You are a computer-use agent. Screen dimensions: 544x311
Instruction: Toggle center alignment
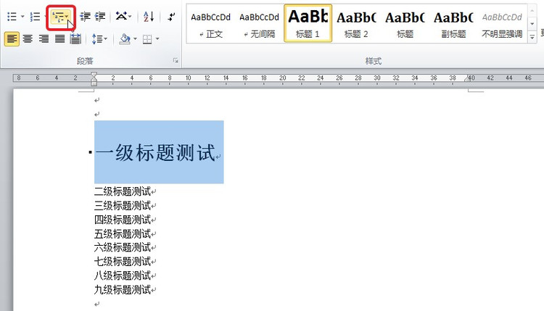(28, 39)
